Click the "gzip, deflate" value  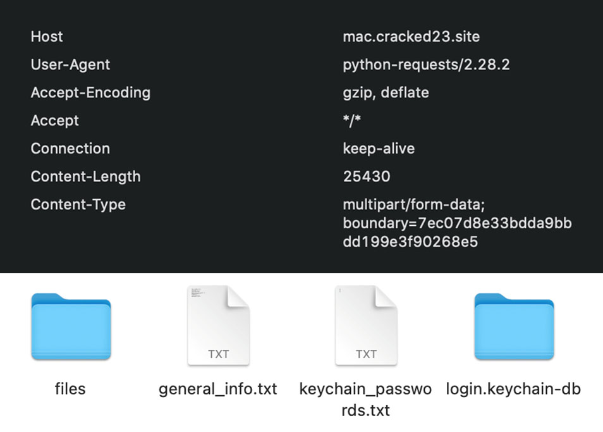coord(386,92)
